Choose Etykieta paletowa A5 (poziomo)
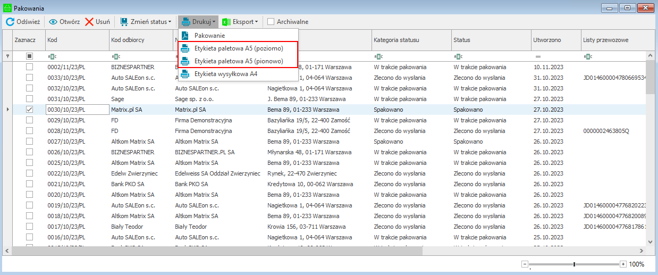 click(x=239, y=48)
